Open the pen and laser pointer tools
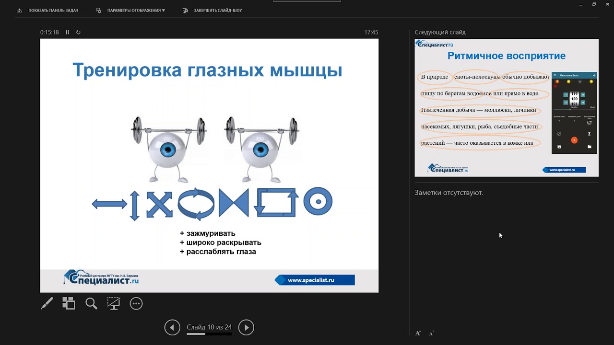This screenshot has height=345, width=614. point(47,303)
